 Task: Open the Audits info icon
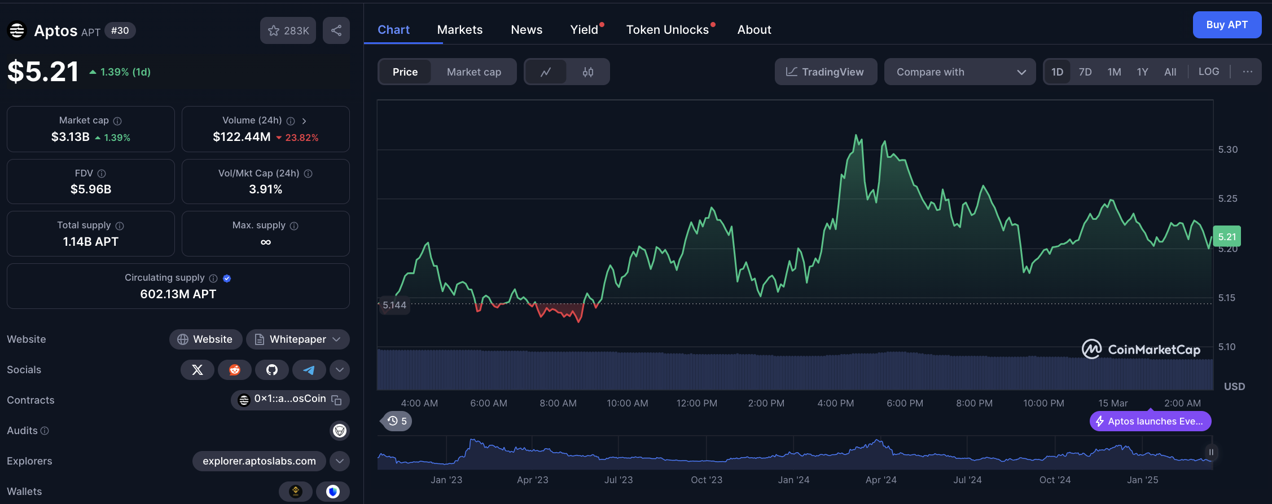(45, 431)
